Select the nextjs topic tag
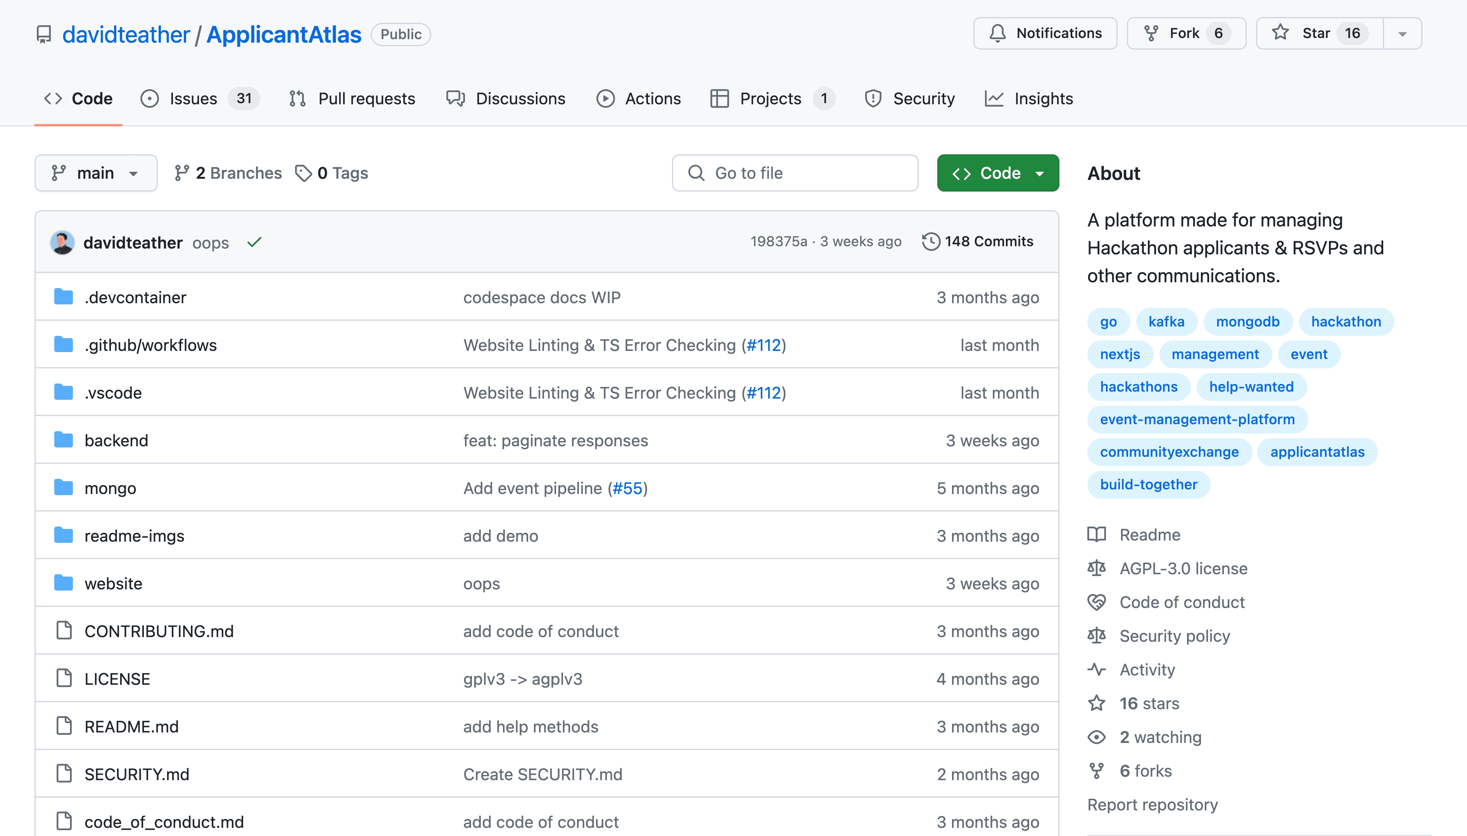The height and width of the screenshot is (836, 1467). point(1120,354)
